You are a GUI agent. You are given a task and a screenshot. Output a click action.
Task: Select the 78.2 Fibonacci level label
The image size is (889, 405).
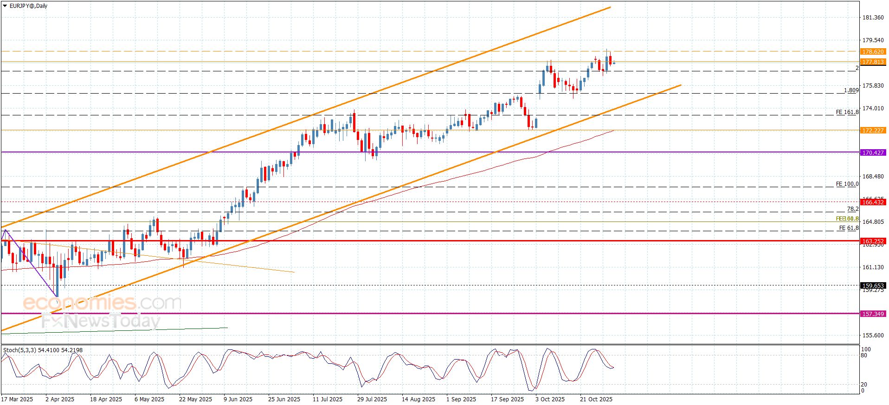[853, 209]
